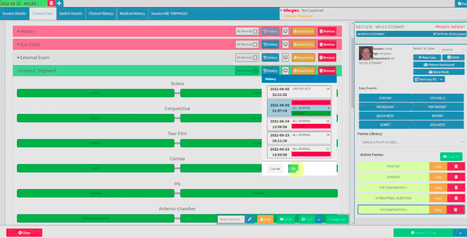Image resolution: width=467 pixels, height=238 pixels.
Task: Select history entry 2022-09-08 22:21:32
Action: (299, 92)
